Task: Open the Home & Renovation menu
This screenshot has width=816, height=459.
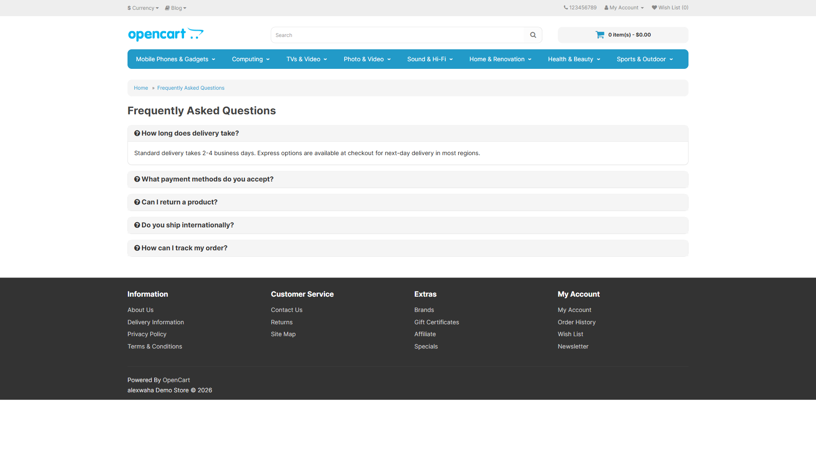Action: 500,59
